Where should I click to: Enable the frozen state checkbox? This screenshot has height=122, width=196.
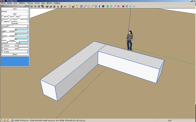pyautogui.click(x=9, y=16)
